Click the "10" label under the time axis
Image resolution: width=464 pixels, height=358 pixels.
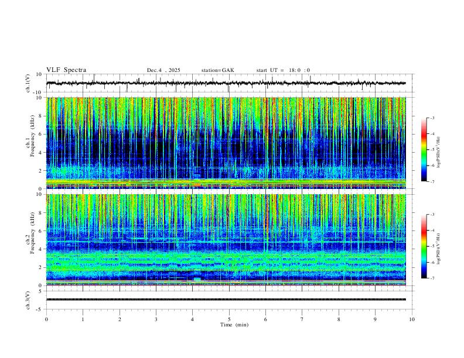pos(412,319)
